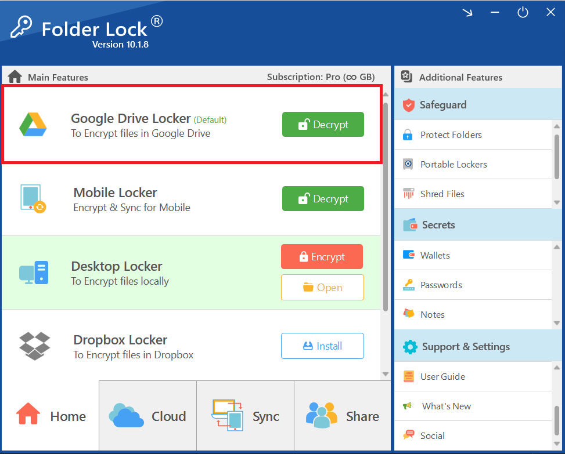
Task: Decrypt the Google Drive Locker
Action: [323, 125]
